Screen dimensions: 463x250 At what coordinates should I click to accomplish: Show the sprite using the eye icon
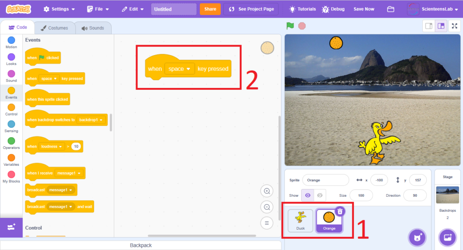point(308,195)
